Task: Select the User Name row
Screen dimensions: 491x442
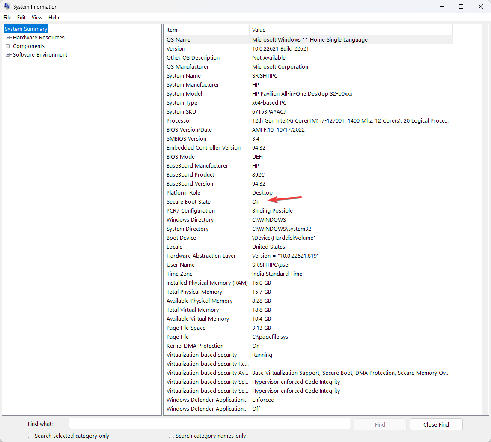Action: coord(309,265)
